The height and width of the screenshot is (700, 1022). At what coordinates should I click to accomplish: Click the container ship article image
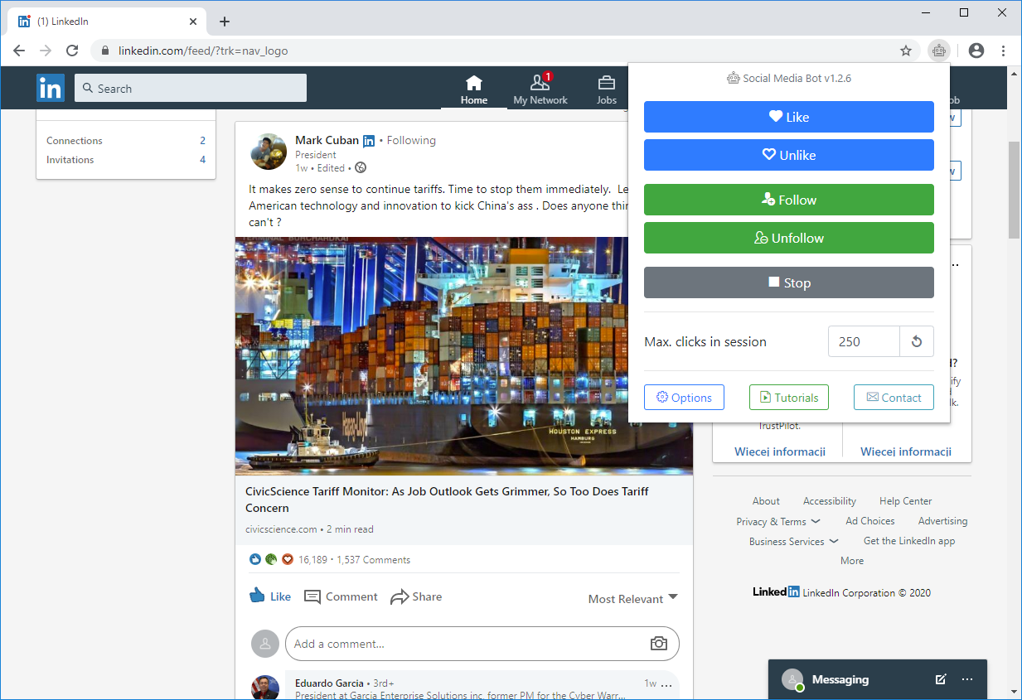click(x=464, y=356)
